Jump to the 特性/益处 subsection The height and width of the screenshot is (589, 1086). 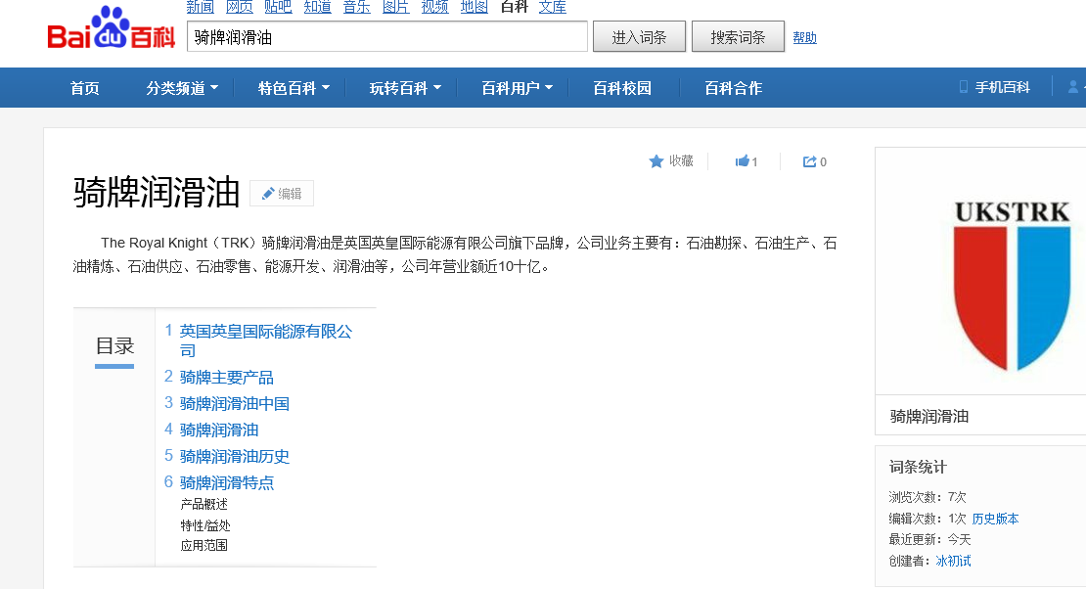point(205,525)
